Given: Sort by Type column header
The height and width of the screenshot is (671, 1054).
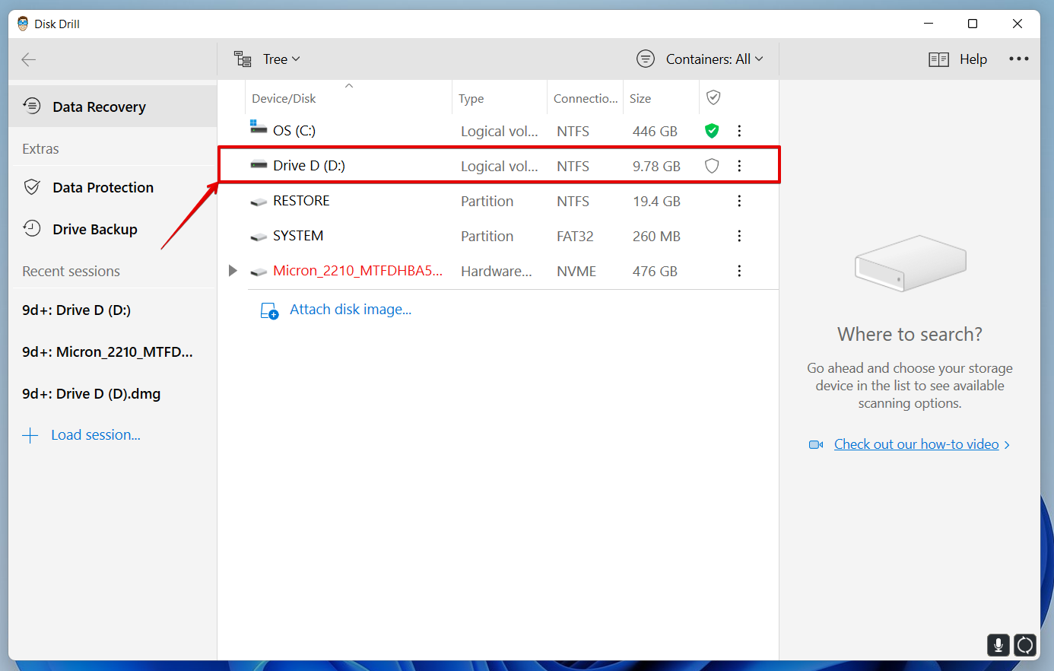Looking at the screenshot, I should [471, 98].
